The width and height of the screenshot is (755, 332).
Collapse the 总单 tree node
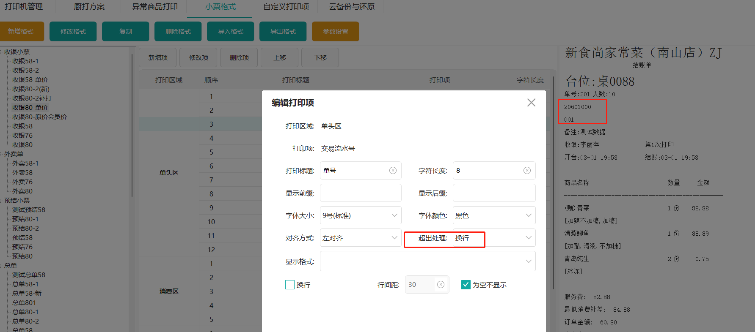[x=1, y=266]
